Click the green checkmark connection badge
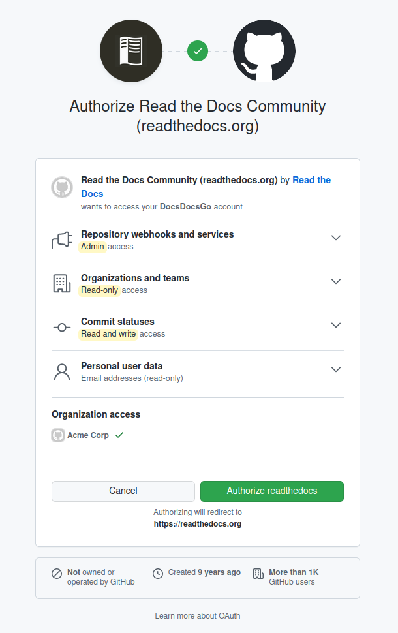Screen dimensions: 398x633 [x=198, y=51]
